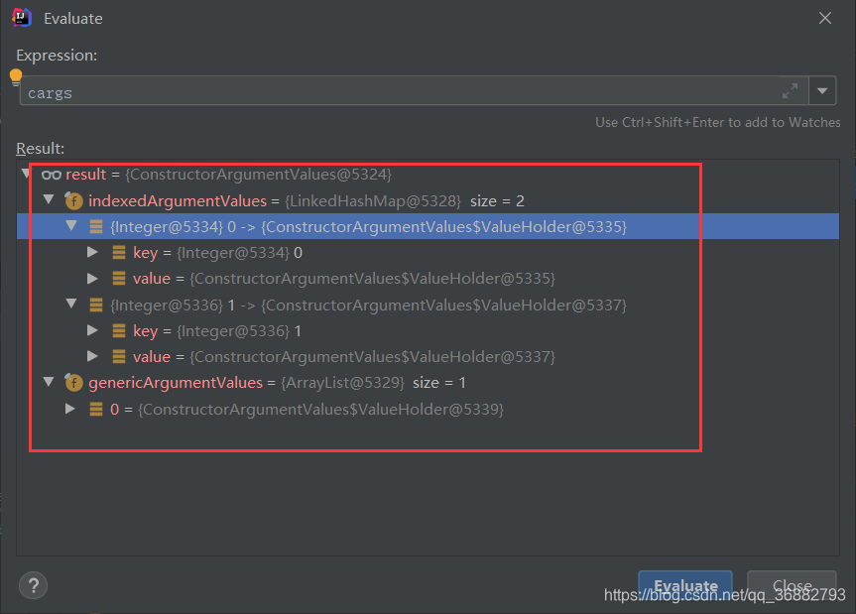
Task: Select the ArrayList@5329 size = 1 text
Action: [x=373, y=383]
